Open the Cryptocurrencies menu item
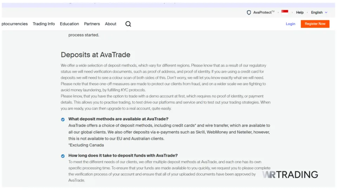This screenshot has height=190, width=337. tap(14, 24)
